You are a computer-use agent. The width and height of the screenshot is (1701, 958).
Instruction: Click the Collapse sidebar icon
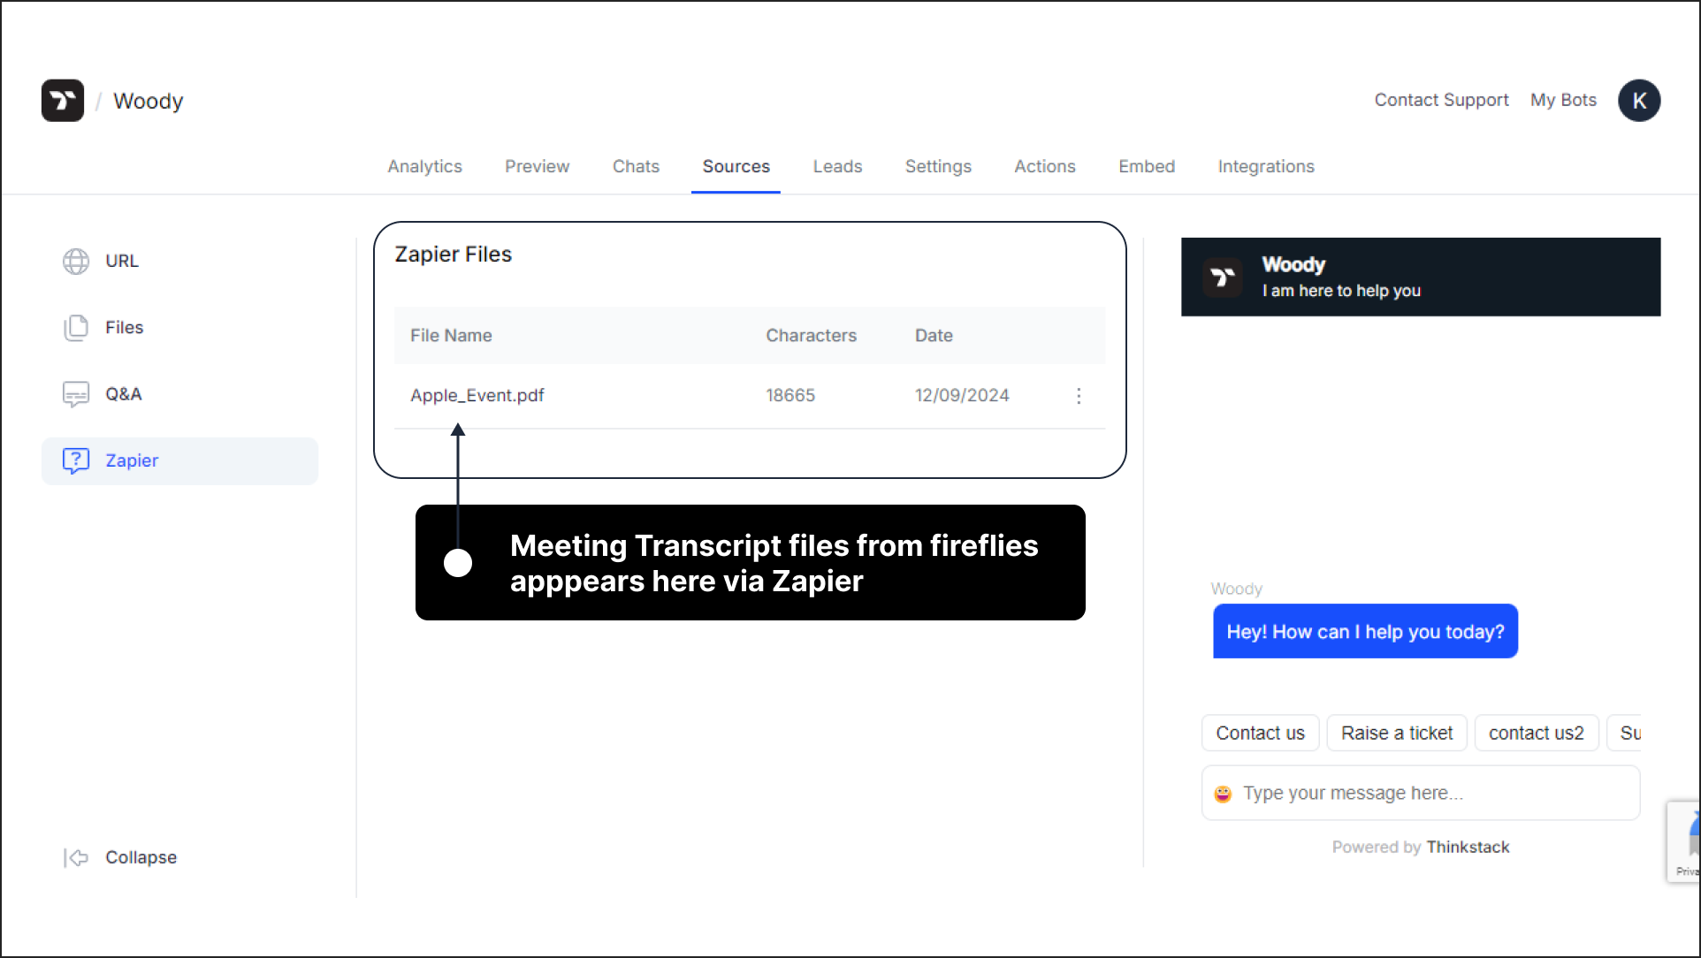[x=76, y=856]
